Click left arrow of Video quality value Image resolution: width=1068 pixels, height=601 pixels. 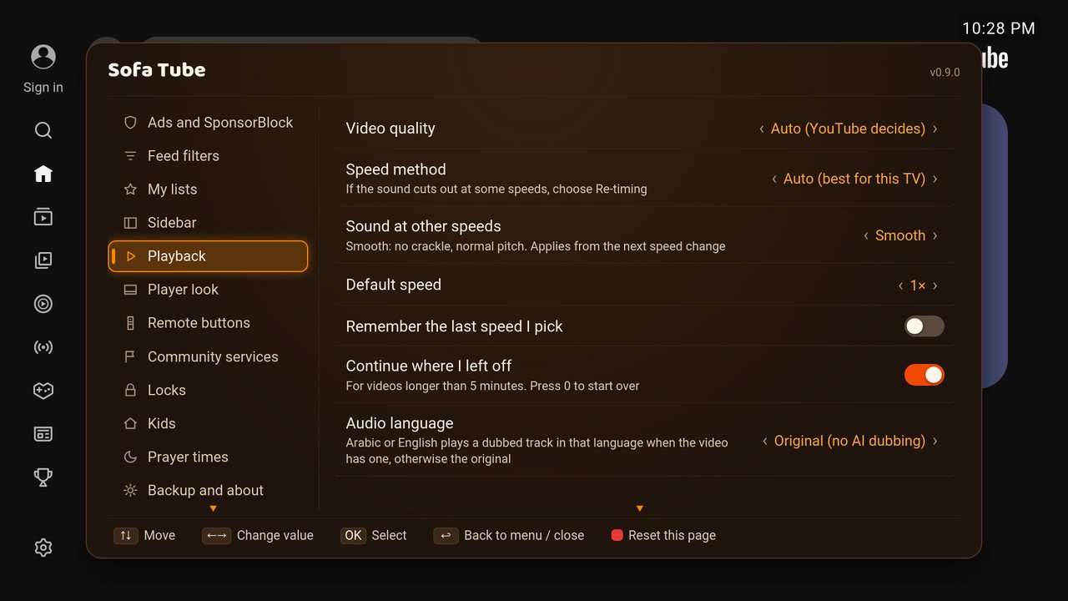(x=761, y=129)
